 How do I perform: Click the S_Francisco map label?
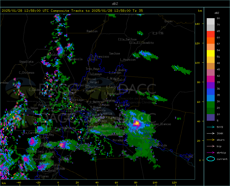pos(101,57)
